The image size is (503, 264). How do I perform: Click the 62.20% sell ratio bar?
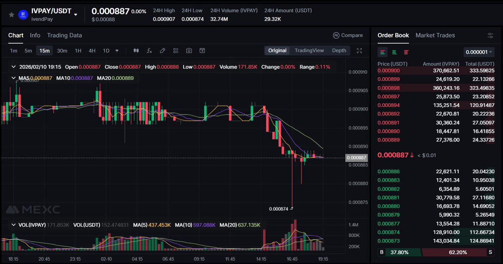click(458, 252)
